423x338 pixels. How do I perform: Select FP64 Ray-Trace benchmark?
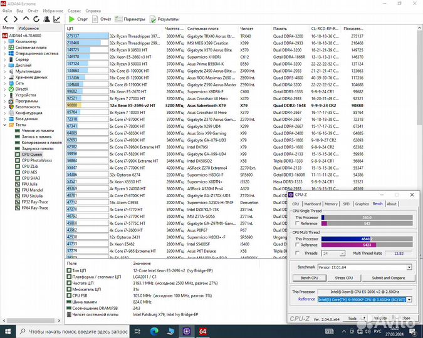(35, 208)
